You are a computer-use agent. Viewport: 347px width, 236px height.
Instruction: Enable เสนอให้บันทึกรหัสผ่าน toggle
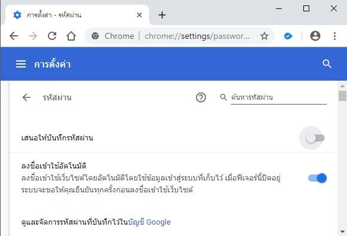point(315,138)
